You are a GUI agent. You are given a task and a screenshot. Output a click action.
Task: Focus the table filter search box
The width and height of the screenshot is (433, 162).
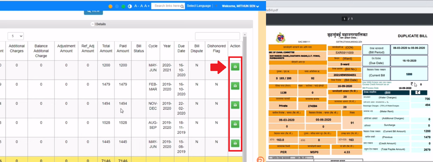[218, 36]
